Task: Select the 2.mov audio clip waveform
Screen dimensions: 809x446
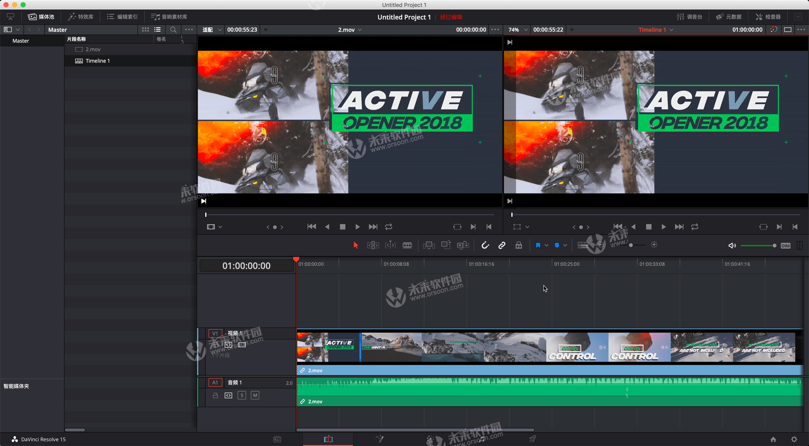Action: click(549, 392)
